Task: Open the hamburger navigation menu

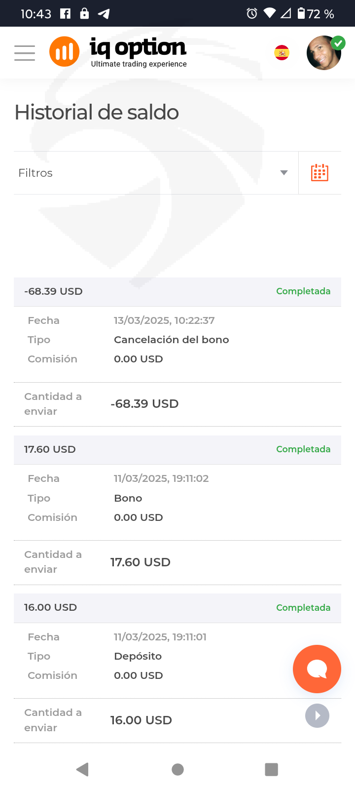Action: (x=25, y=52)
